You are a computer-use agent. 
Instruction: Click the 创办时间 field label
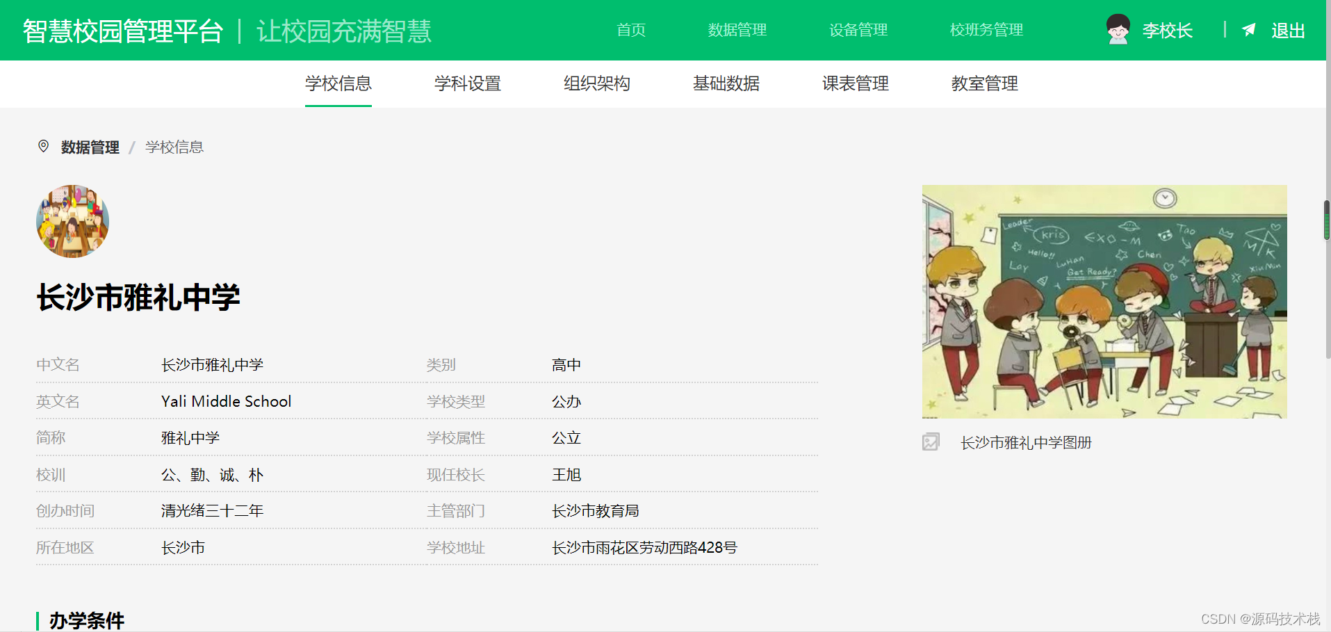(65, 511)
